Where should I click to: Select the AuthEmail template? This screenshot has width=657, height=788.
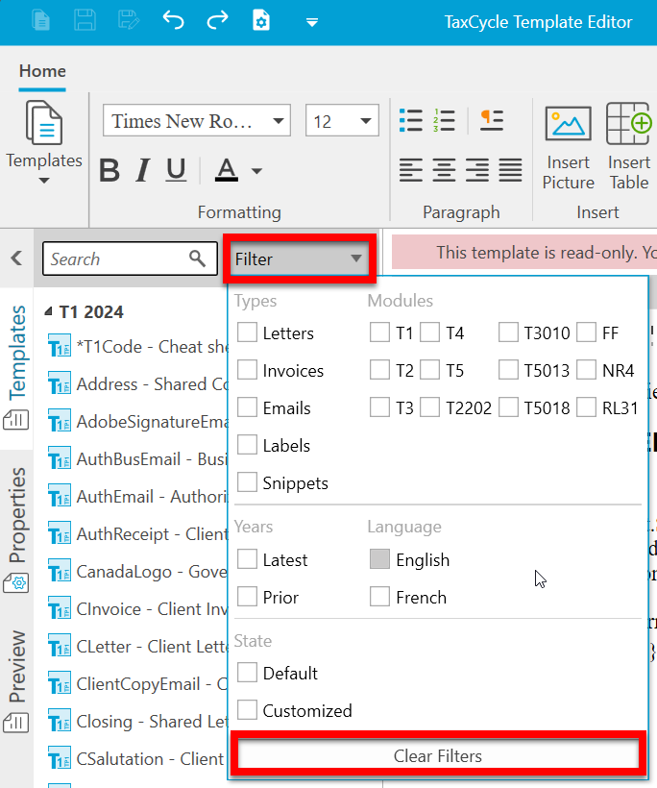pyautogui.click(x=138, y=497)
